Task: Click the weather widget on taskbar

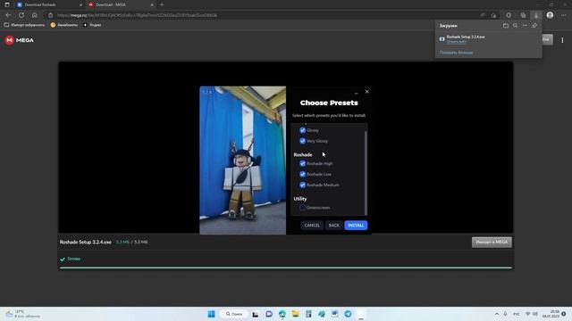Action: click(22, 314)
